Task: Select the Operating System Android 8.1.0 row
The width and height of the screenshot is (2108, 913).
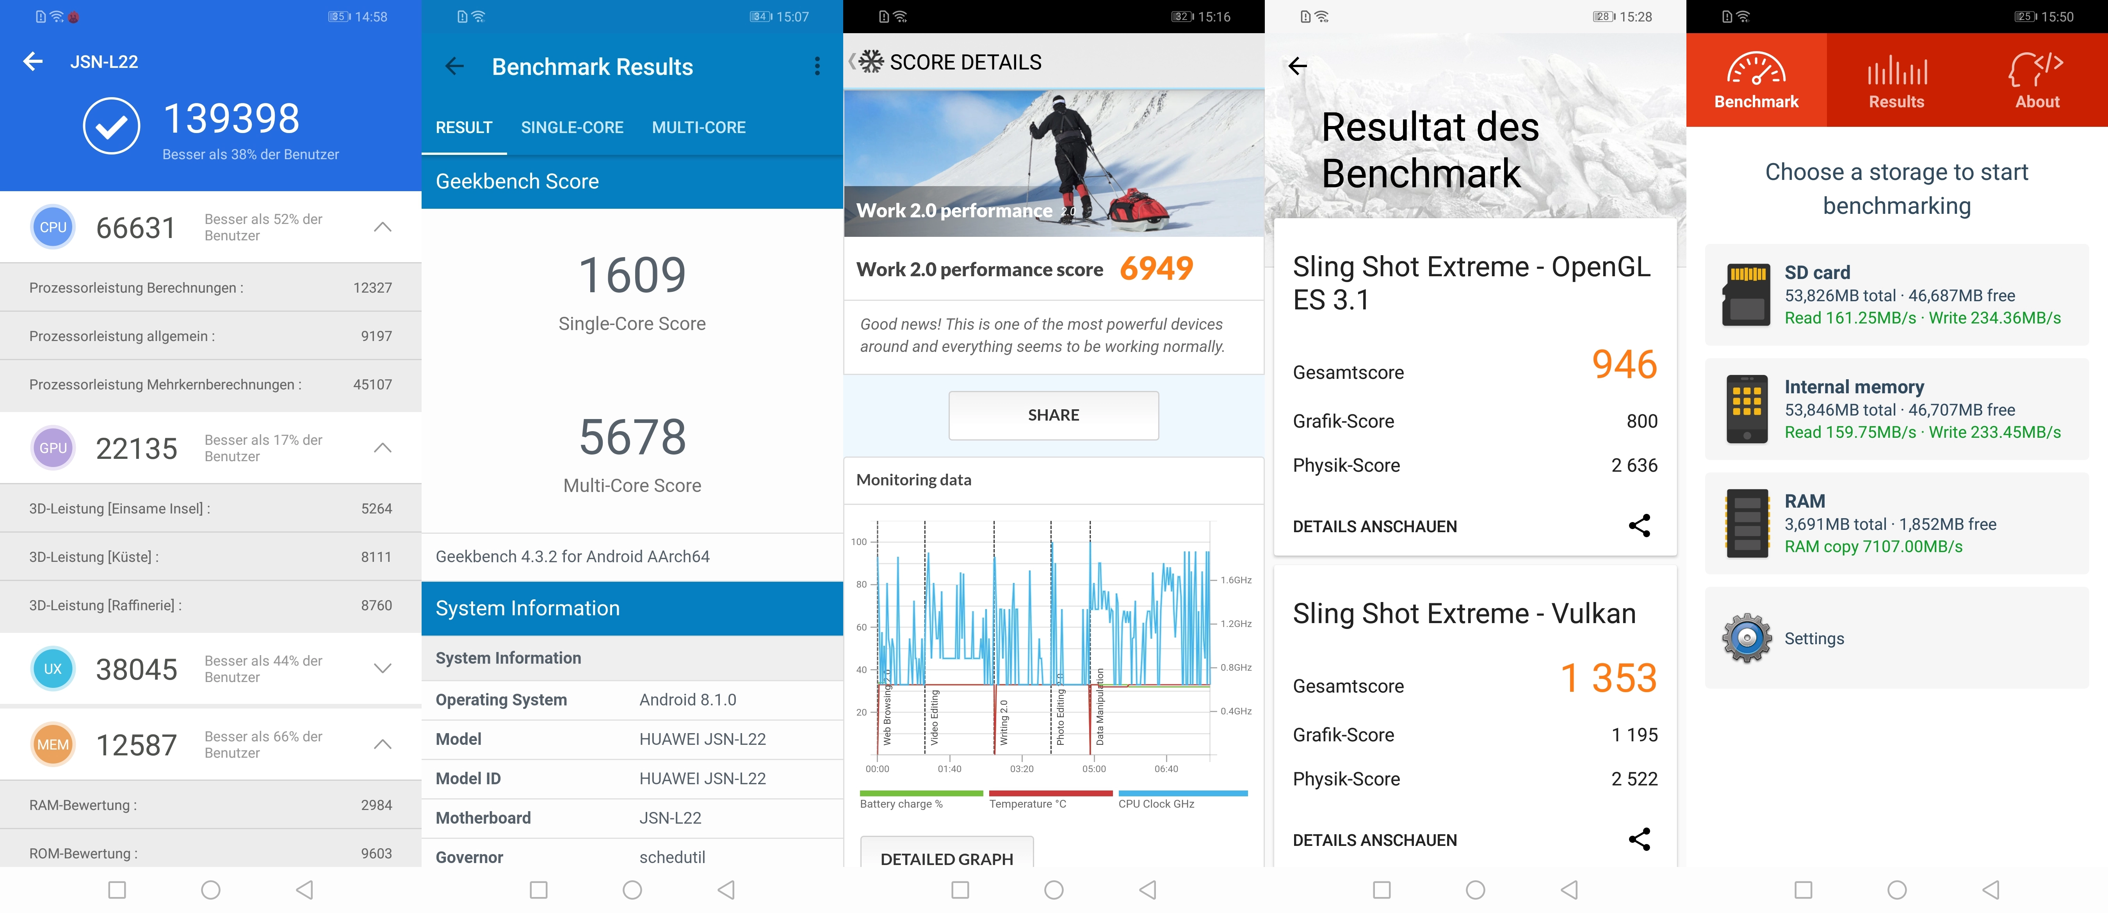Action: 632,700
